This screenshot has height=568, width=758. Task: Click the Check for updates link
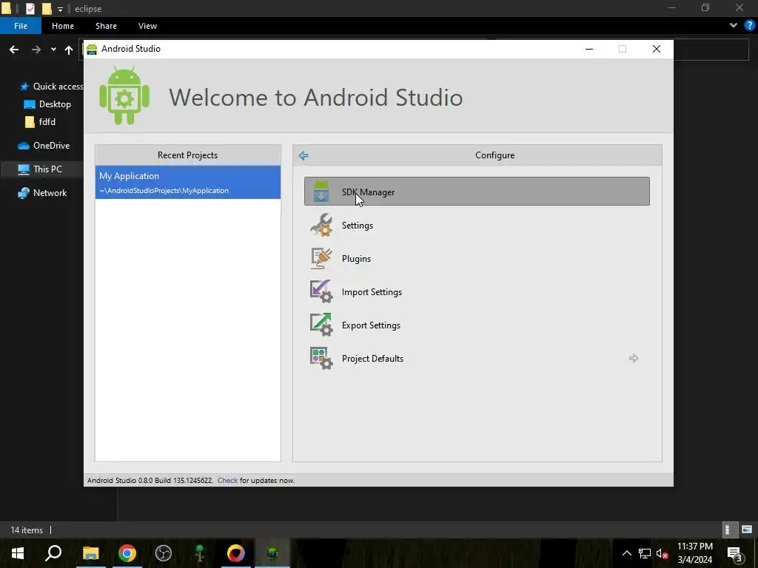(227, 480)
